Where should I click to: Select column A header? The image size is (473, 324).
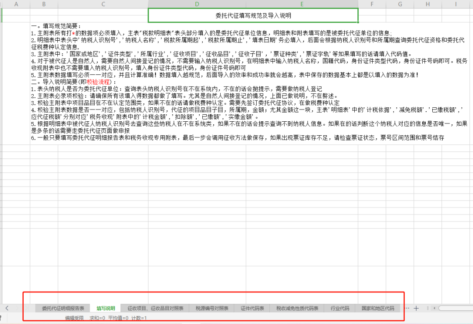pos(16,4)
